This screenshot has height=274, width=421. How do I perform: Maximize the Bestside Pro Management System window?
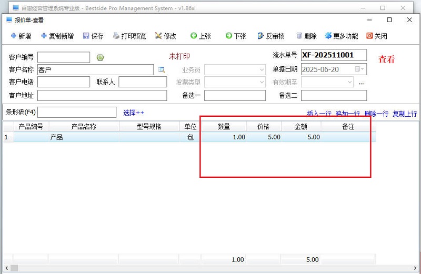tap(383, 8)
